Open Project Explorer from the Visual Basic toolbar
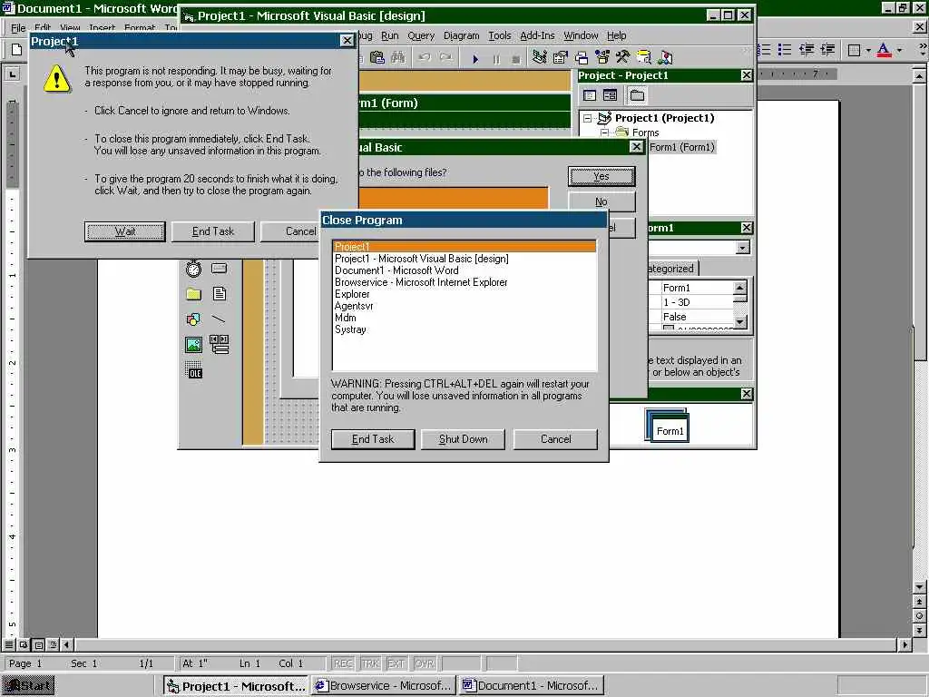Image resolution: width=929 pixels, height=697 pixels. (539, 57)
